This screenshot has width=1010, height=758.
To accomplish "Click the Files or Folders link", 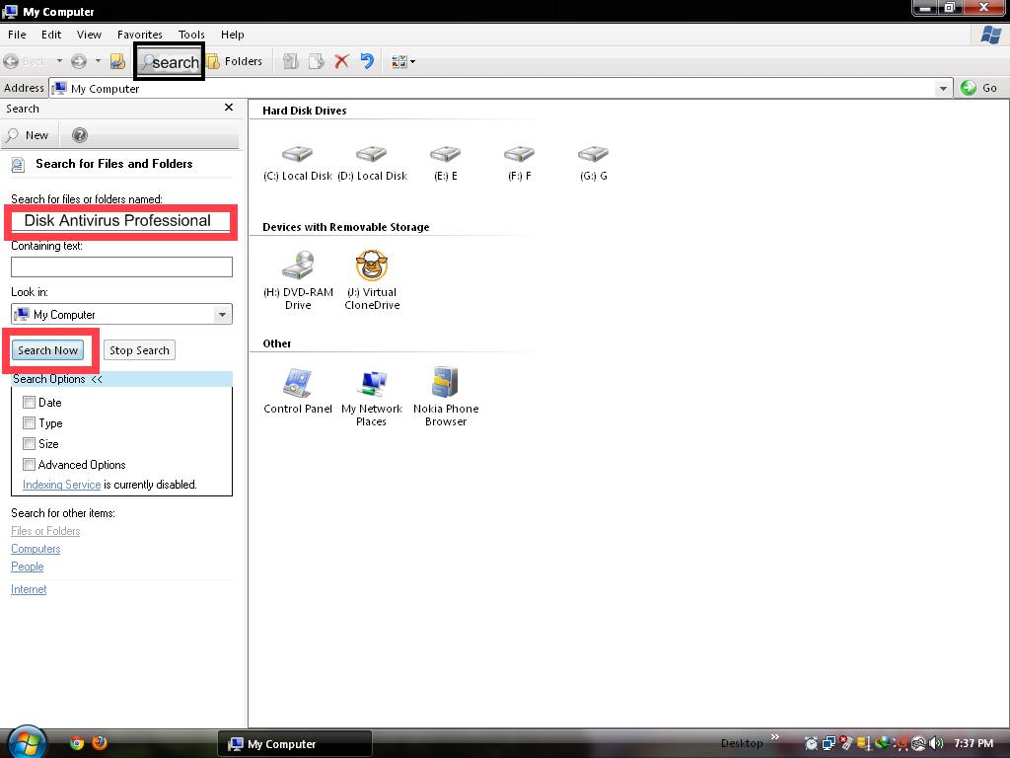I will click(x=45, y=531).
